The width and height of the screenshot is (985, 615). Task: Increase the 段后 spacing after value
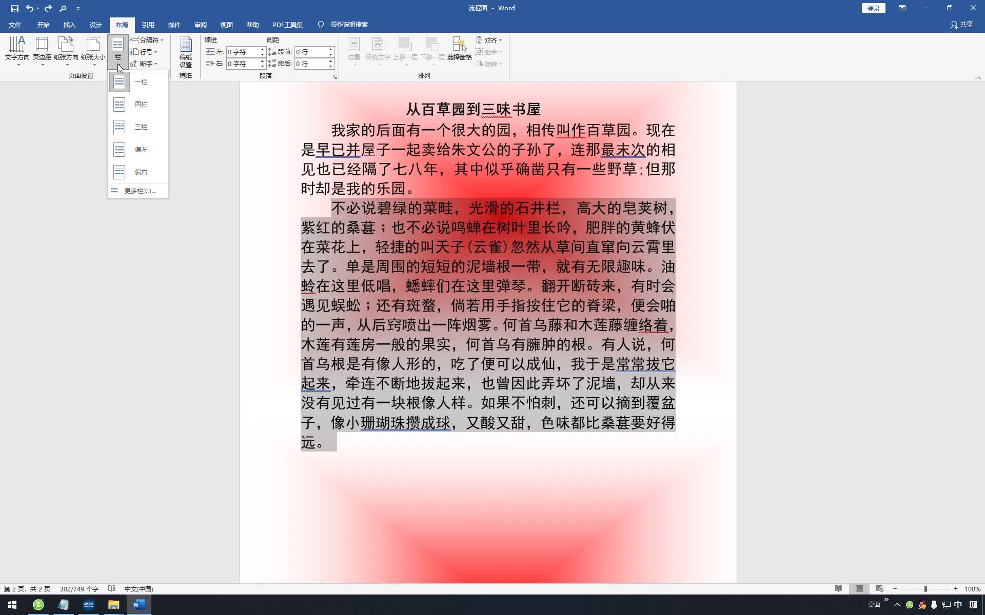[331, 61]
